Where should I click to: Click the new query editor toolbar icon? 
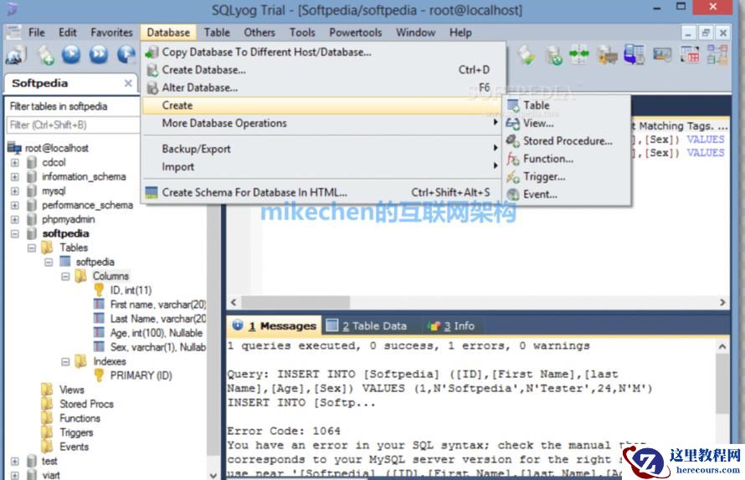pyautogui.click(x=45, y=55)
